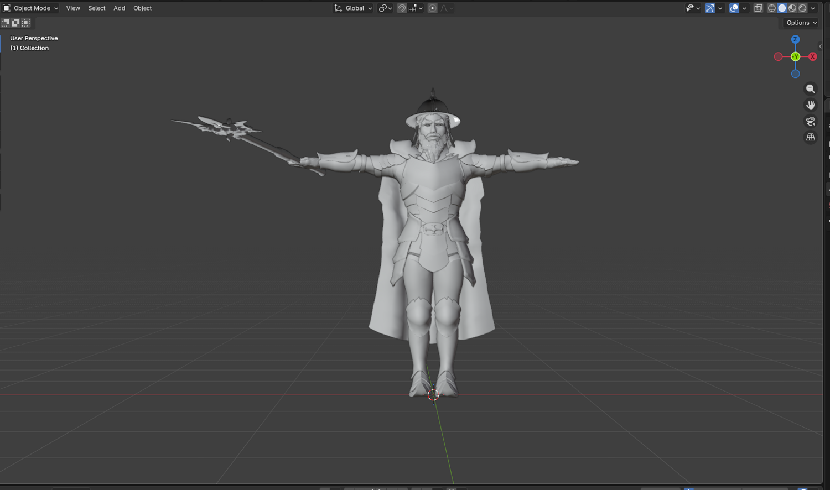Switch to material preview shading
Image resolution: width=830 pixels, height=490 pixels.
click(792, 8)
